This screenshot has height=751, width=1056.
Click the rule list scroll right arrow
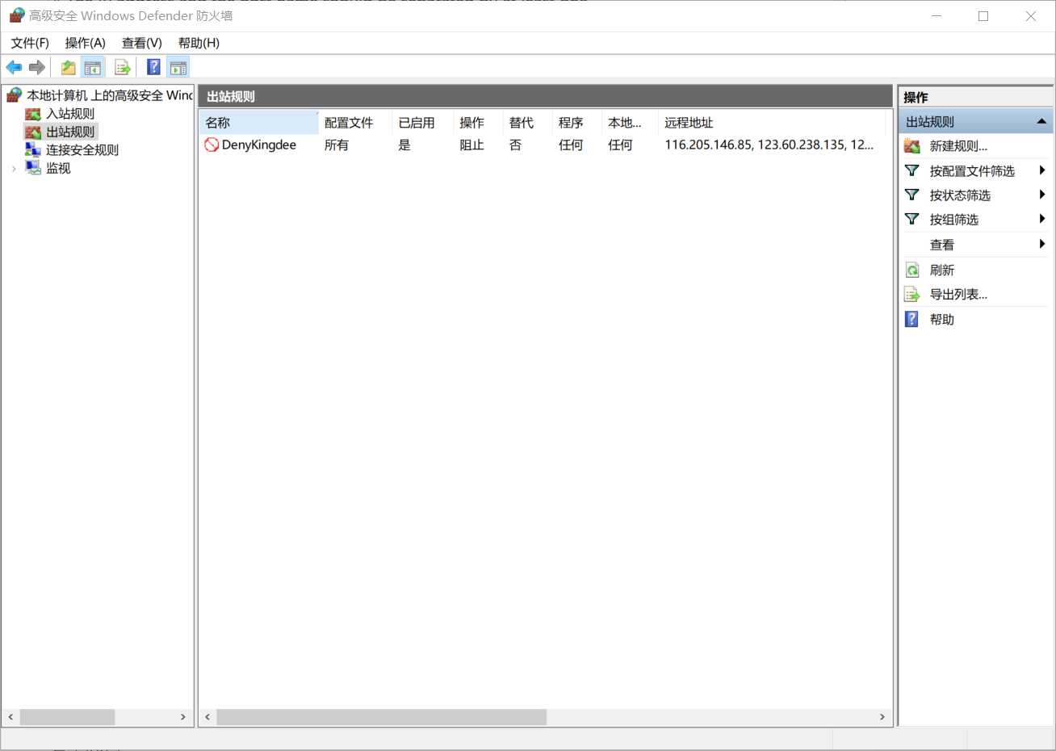[882, 717]
